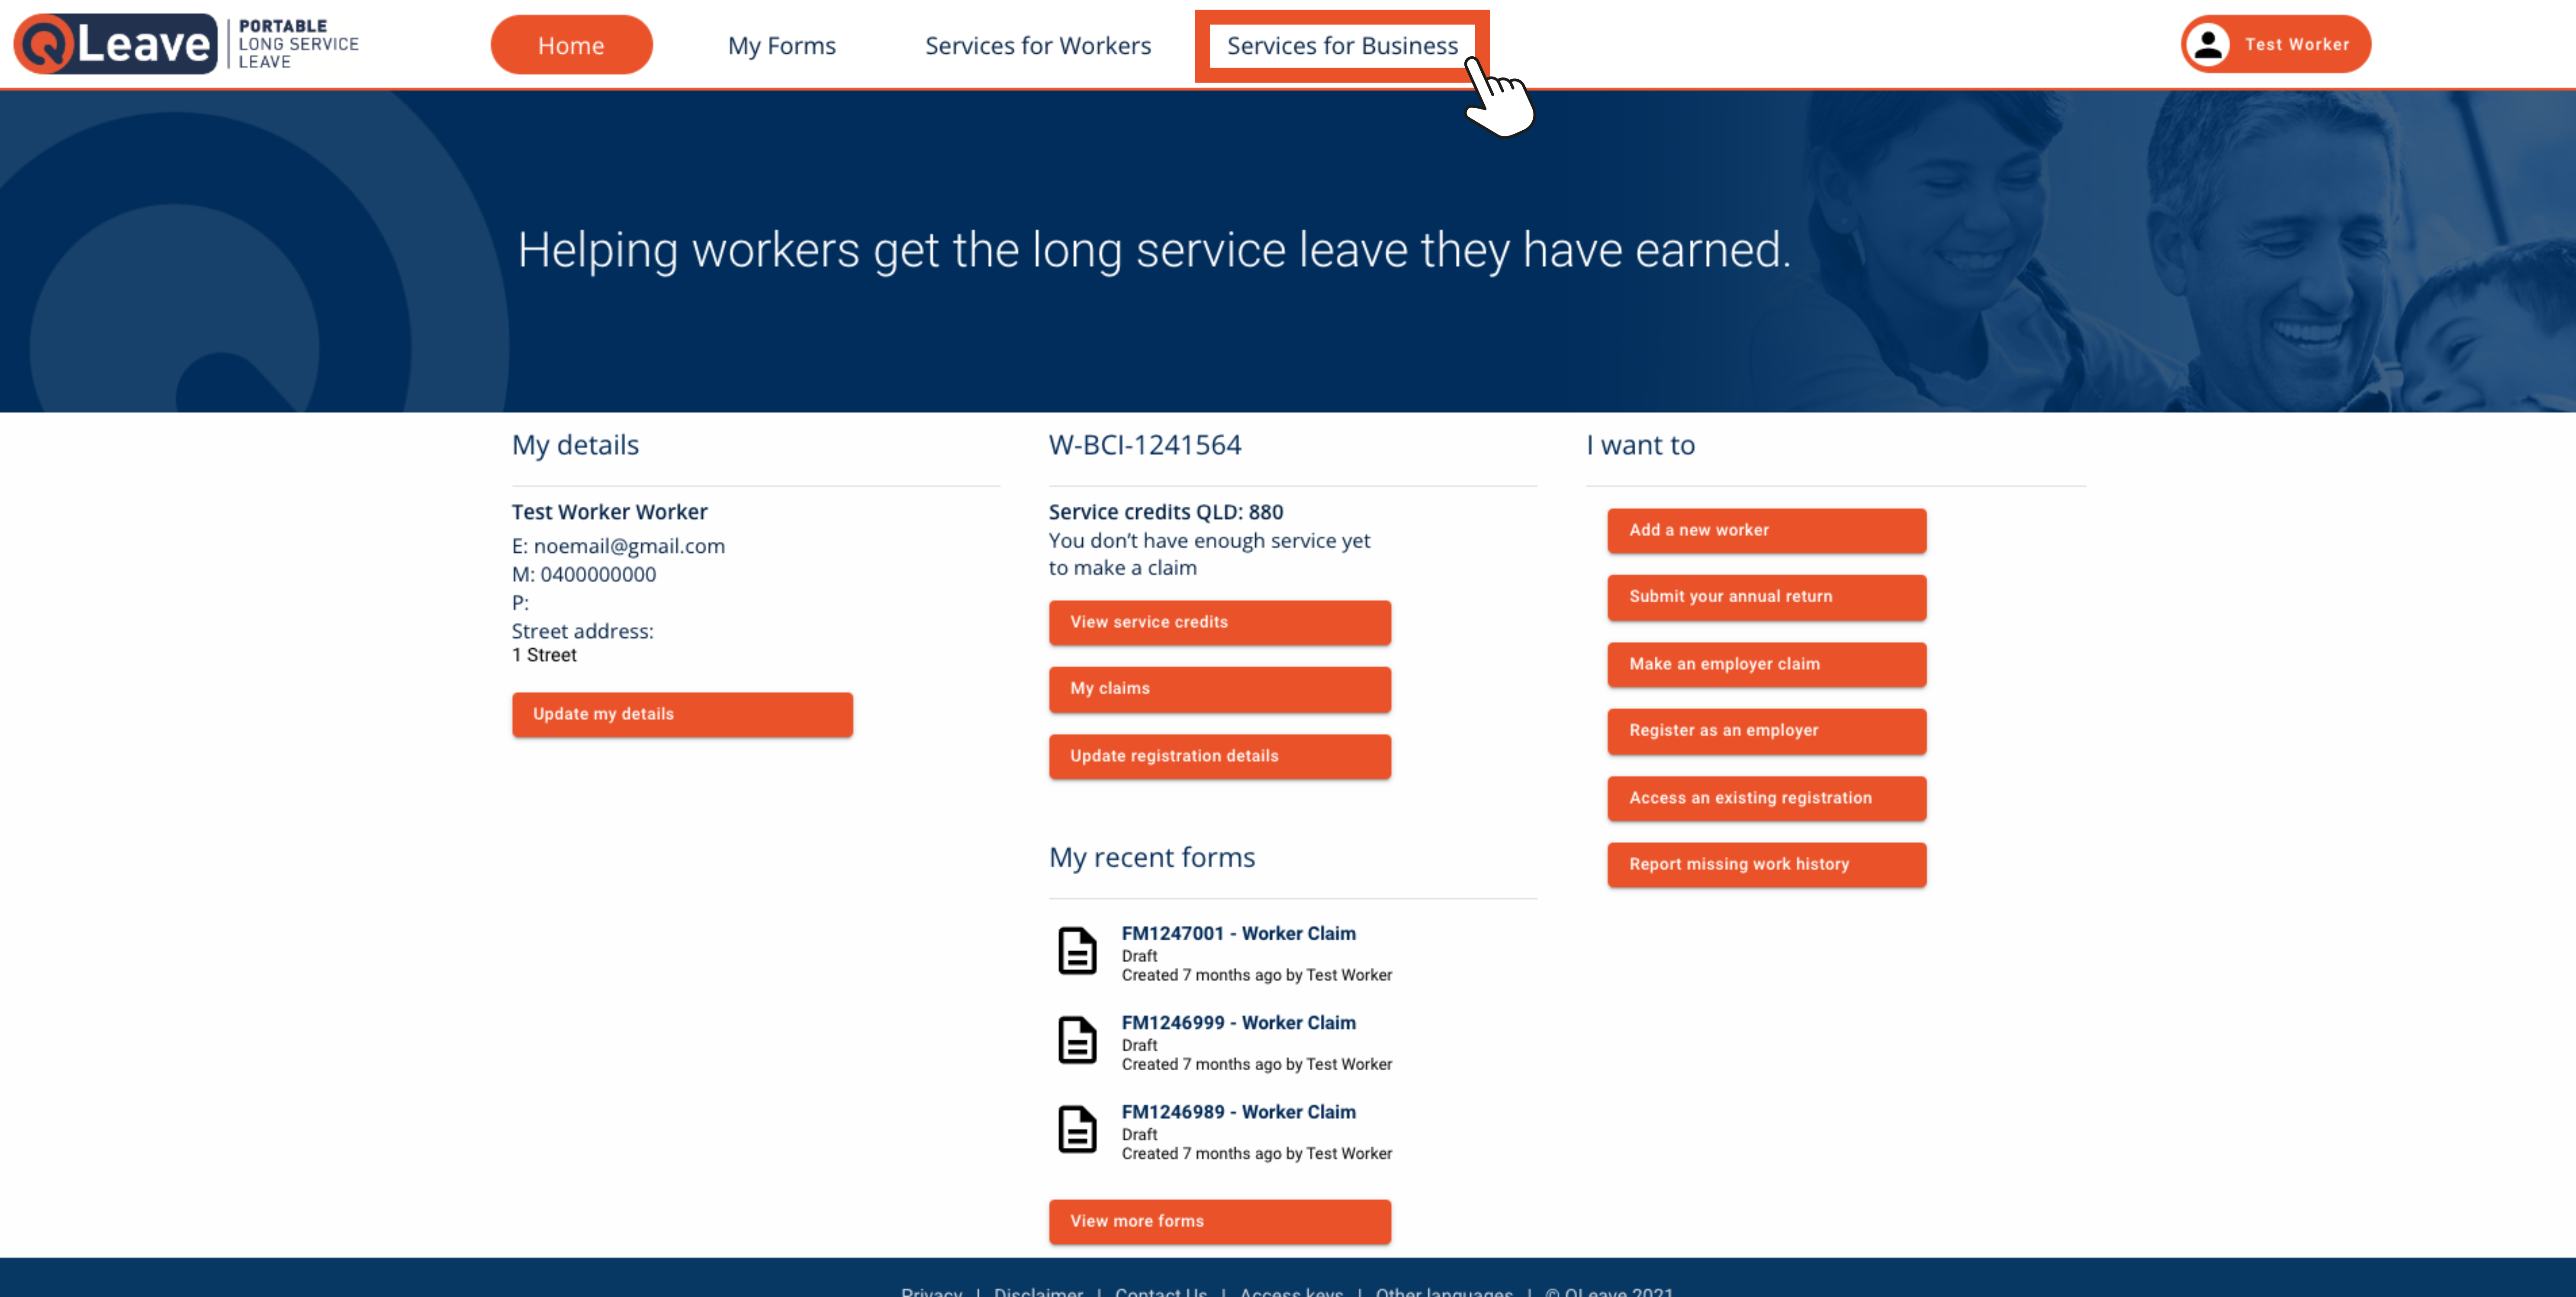Screen dimensions: 2576x1297
Task: Click the noemail@gmail.com email text
Action: (629, 546)
